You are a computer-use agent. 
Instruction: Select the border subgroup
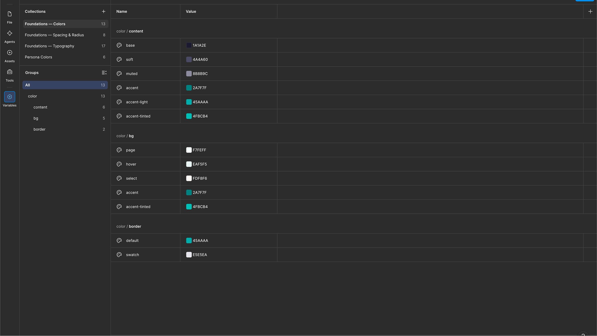click(x=65, y=129)
